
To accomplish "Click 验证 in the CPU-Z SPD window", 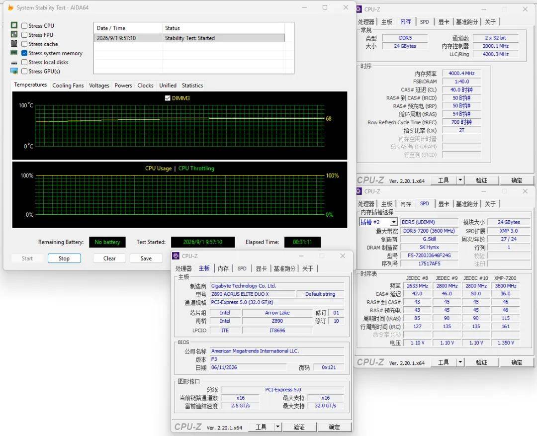I will click(x=481, y=362).
